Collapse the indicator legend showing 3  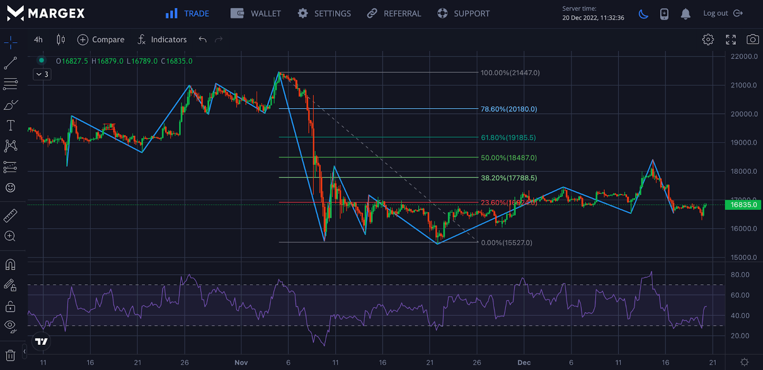click(42, 74)
